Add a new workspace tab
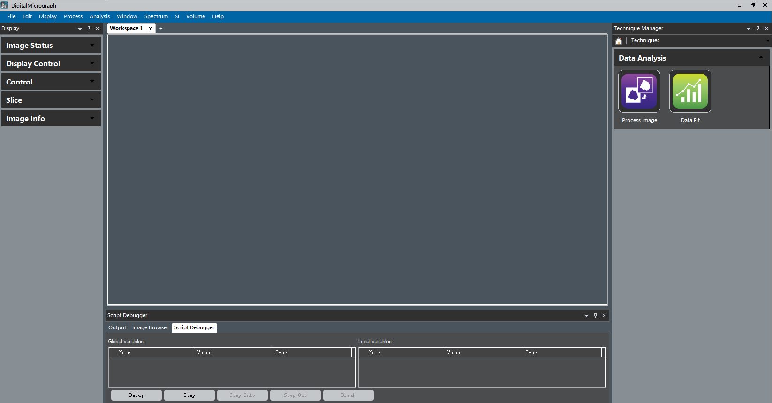Screen dimensions: 772x403 161,28
